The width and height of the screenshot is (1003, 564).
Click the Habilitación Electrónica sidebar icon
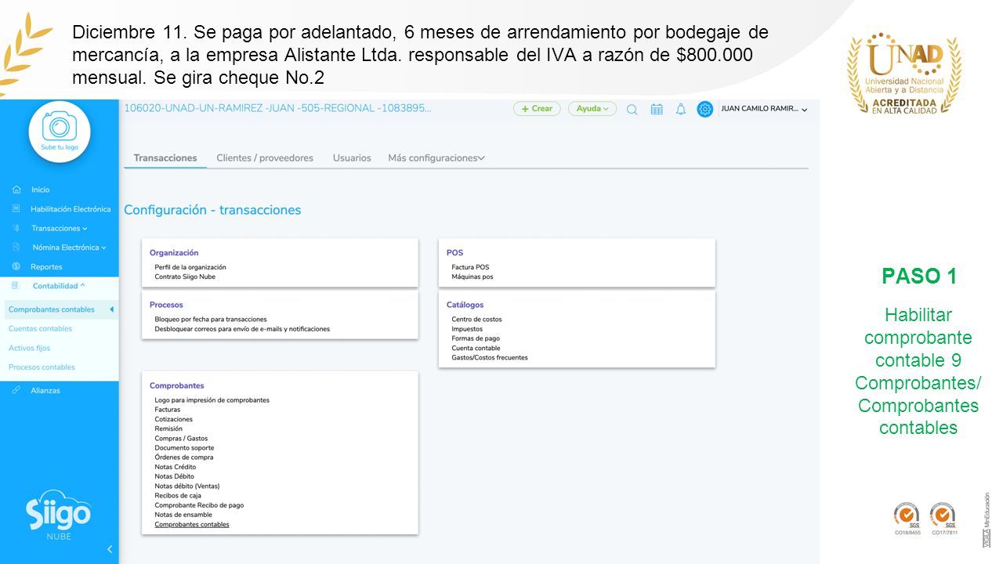[x=16, y=209]
